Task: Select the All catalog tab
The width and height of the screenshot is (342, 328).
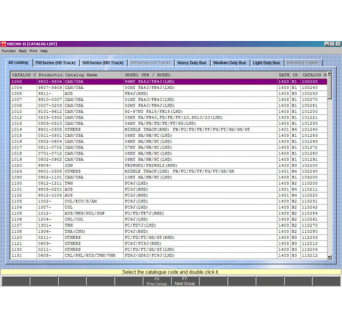Action: click(x=18, y=62)
